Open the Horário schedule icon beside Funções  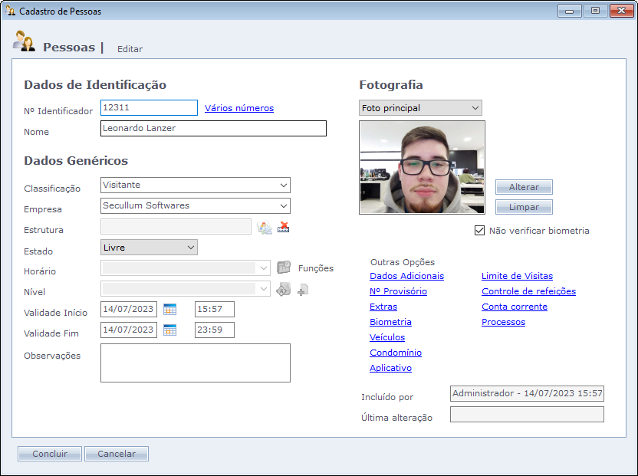(x=284, y=268)
